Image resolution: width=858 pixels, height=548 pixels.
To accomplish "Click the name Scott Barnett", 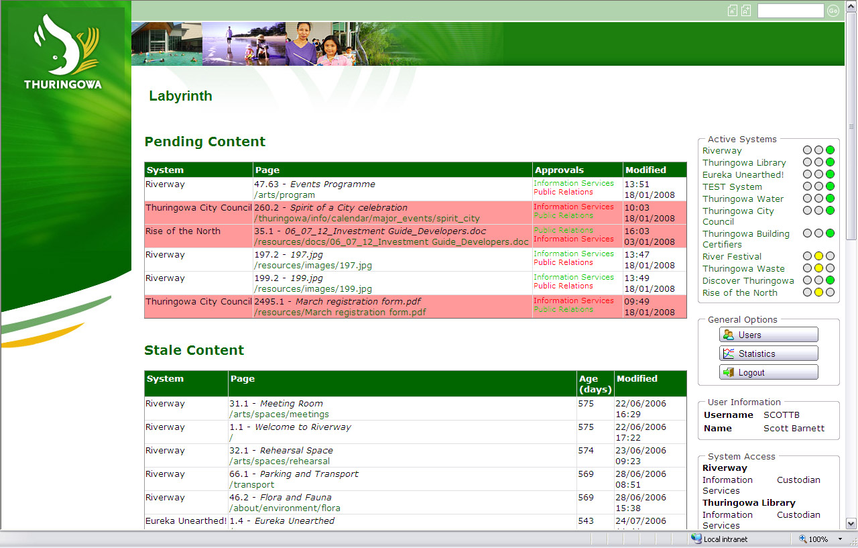I will 794,429.
